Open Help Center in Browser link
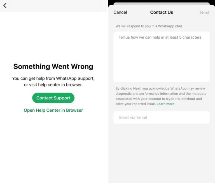215x183 pixels. coord(53,110)
